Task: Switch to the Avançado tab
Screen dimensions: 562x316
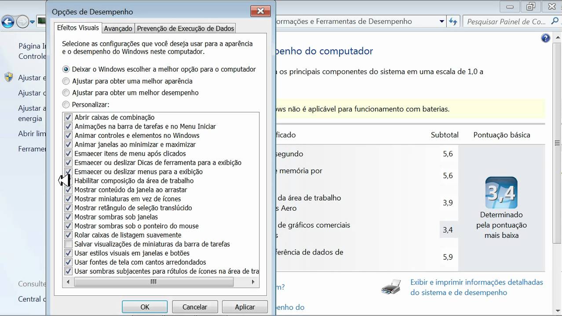Action: click(118, 29)
